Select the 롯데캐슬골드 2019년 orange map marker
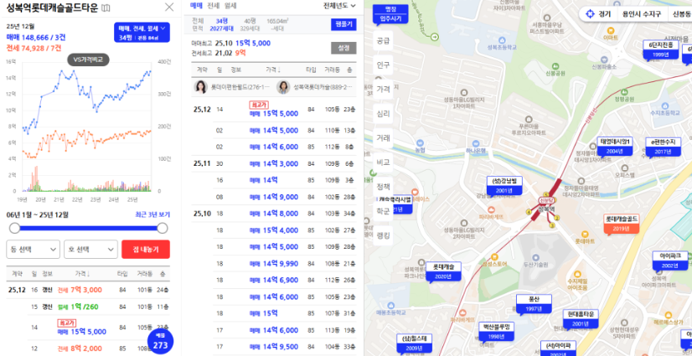 tap(622, 224)
